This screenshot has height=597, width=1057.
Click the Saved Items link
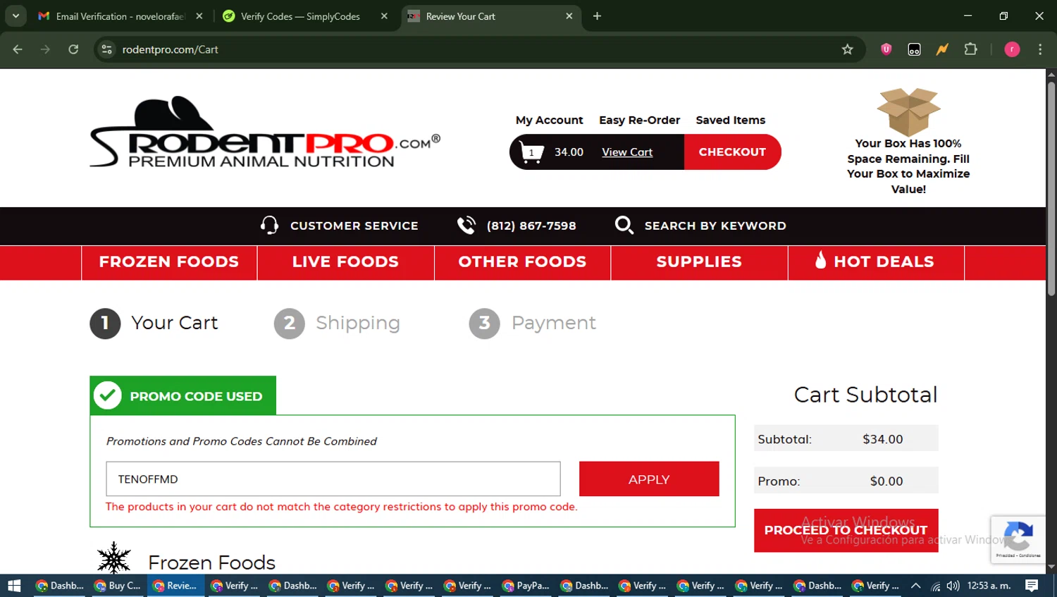point(730,120)
